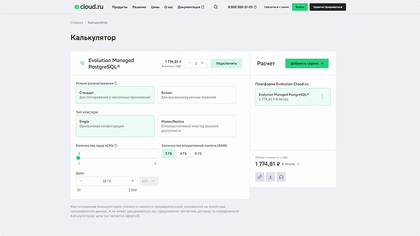Image resolution: width=420 pixels, height=236 pixels.
Task: Click the total price 1 774,81 ₽
Action: pos(268,164)
